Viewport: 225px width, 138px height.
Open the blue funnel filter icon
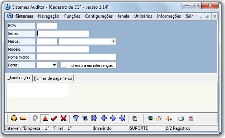[76, 118]
